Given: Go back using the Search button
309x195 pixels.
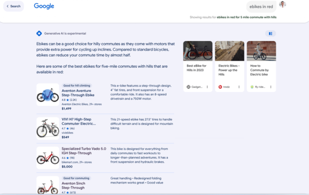Looking at the screenshot, I should (13, 6).
